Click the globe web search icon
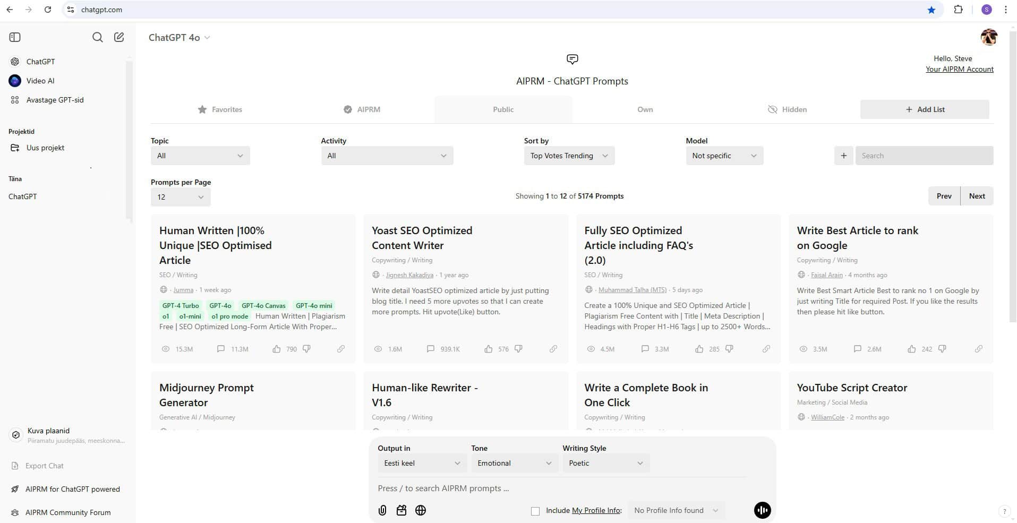The width and height of the screenshot is (1017, 523). click(421, 510)
